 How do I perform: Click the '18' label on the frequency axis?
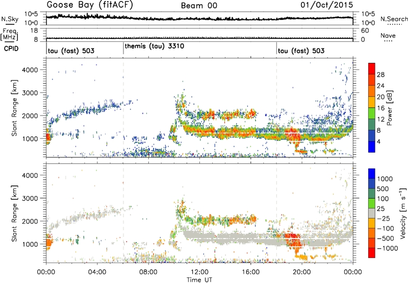(34, 31)
